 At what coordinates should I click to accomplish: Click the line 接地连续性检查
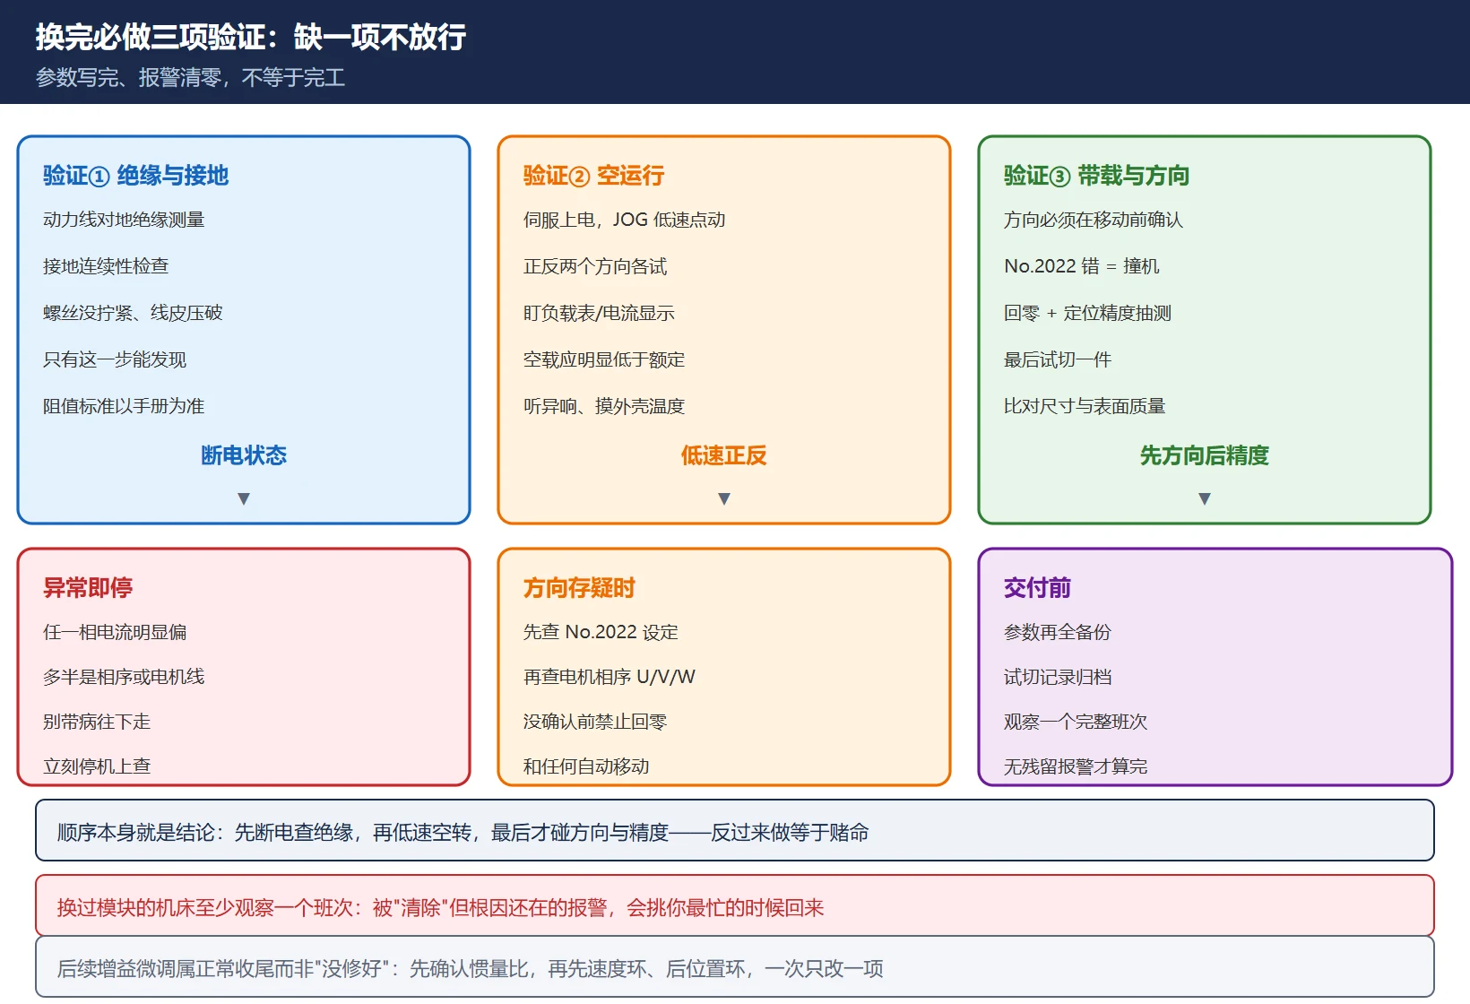(106, 266)
